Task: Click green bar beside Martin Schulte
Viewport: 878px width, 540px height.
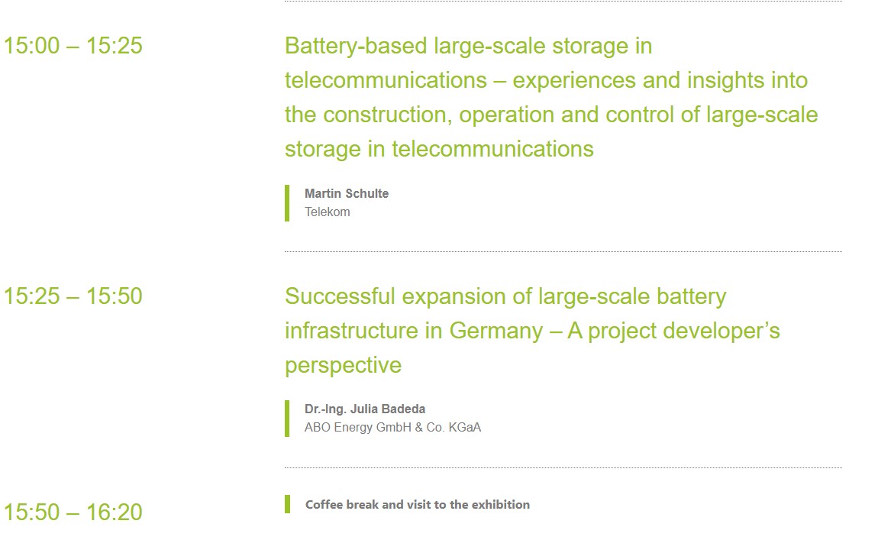Action: pyautogui.click(x=287, y=202)
